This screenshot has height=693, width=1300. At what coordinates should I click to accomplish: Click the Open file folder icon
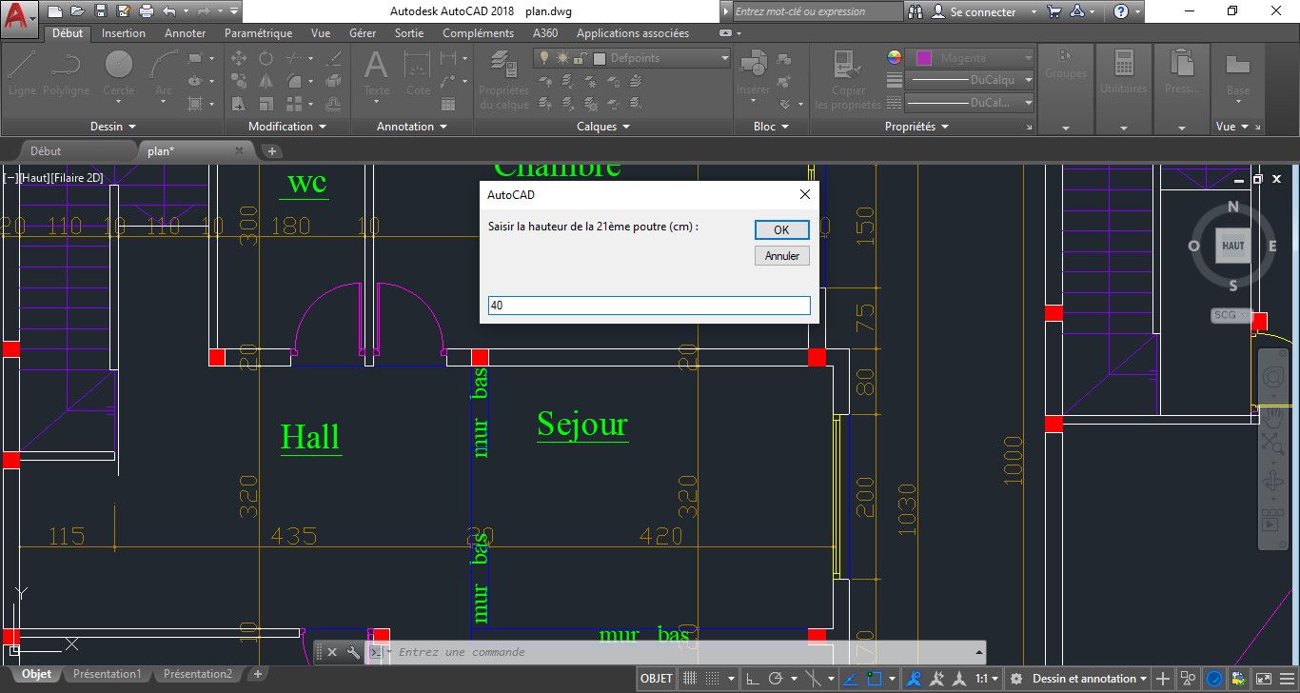click(77, 11)
